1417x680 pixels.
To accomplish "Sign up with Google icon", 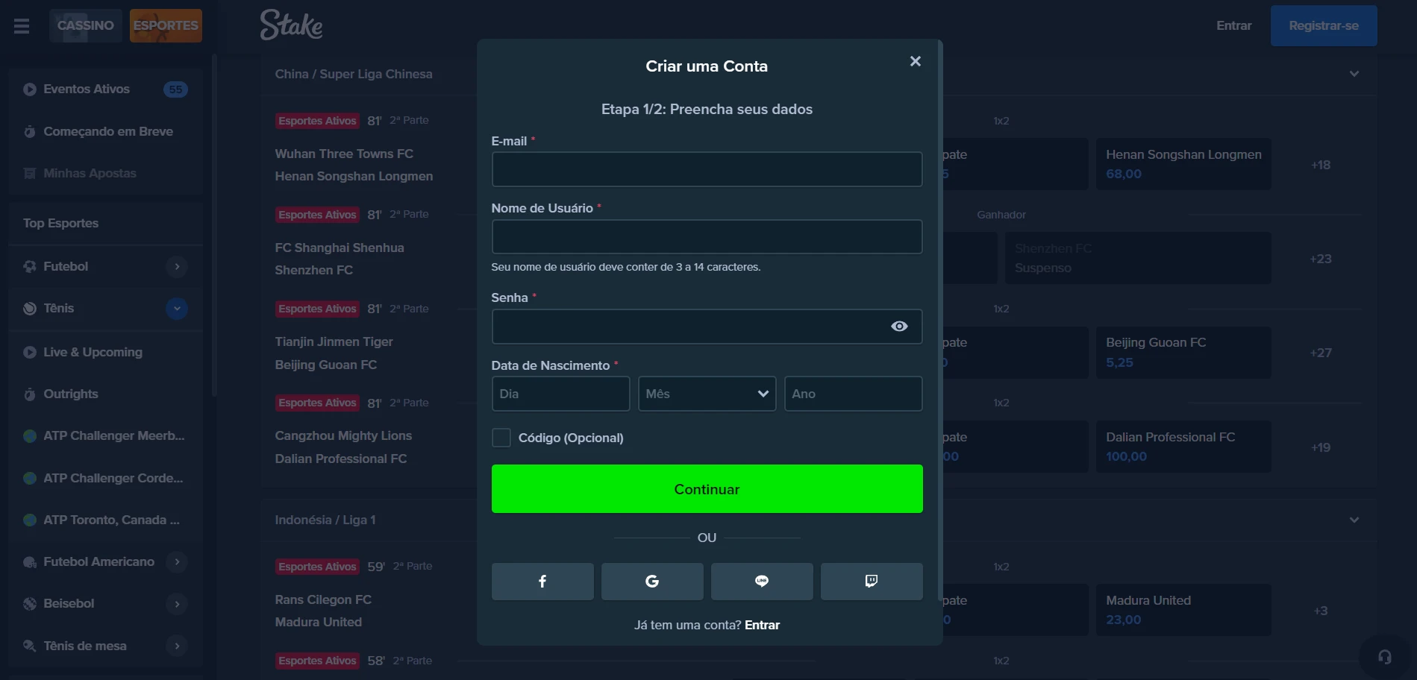I will pyautogui.click(x=652, y=582).
